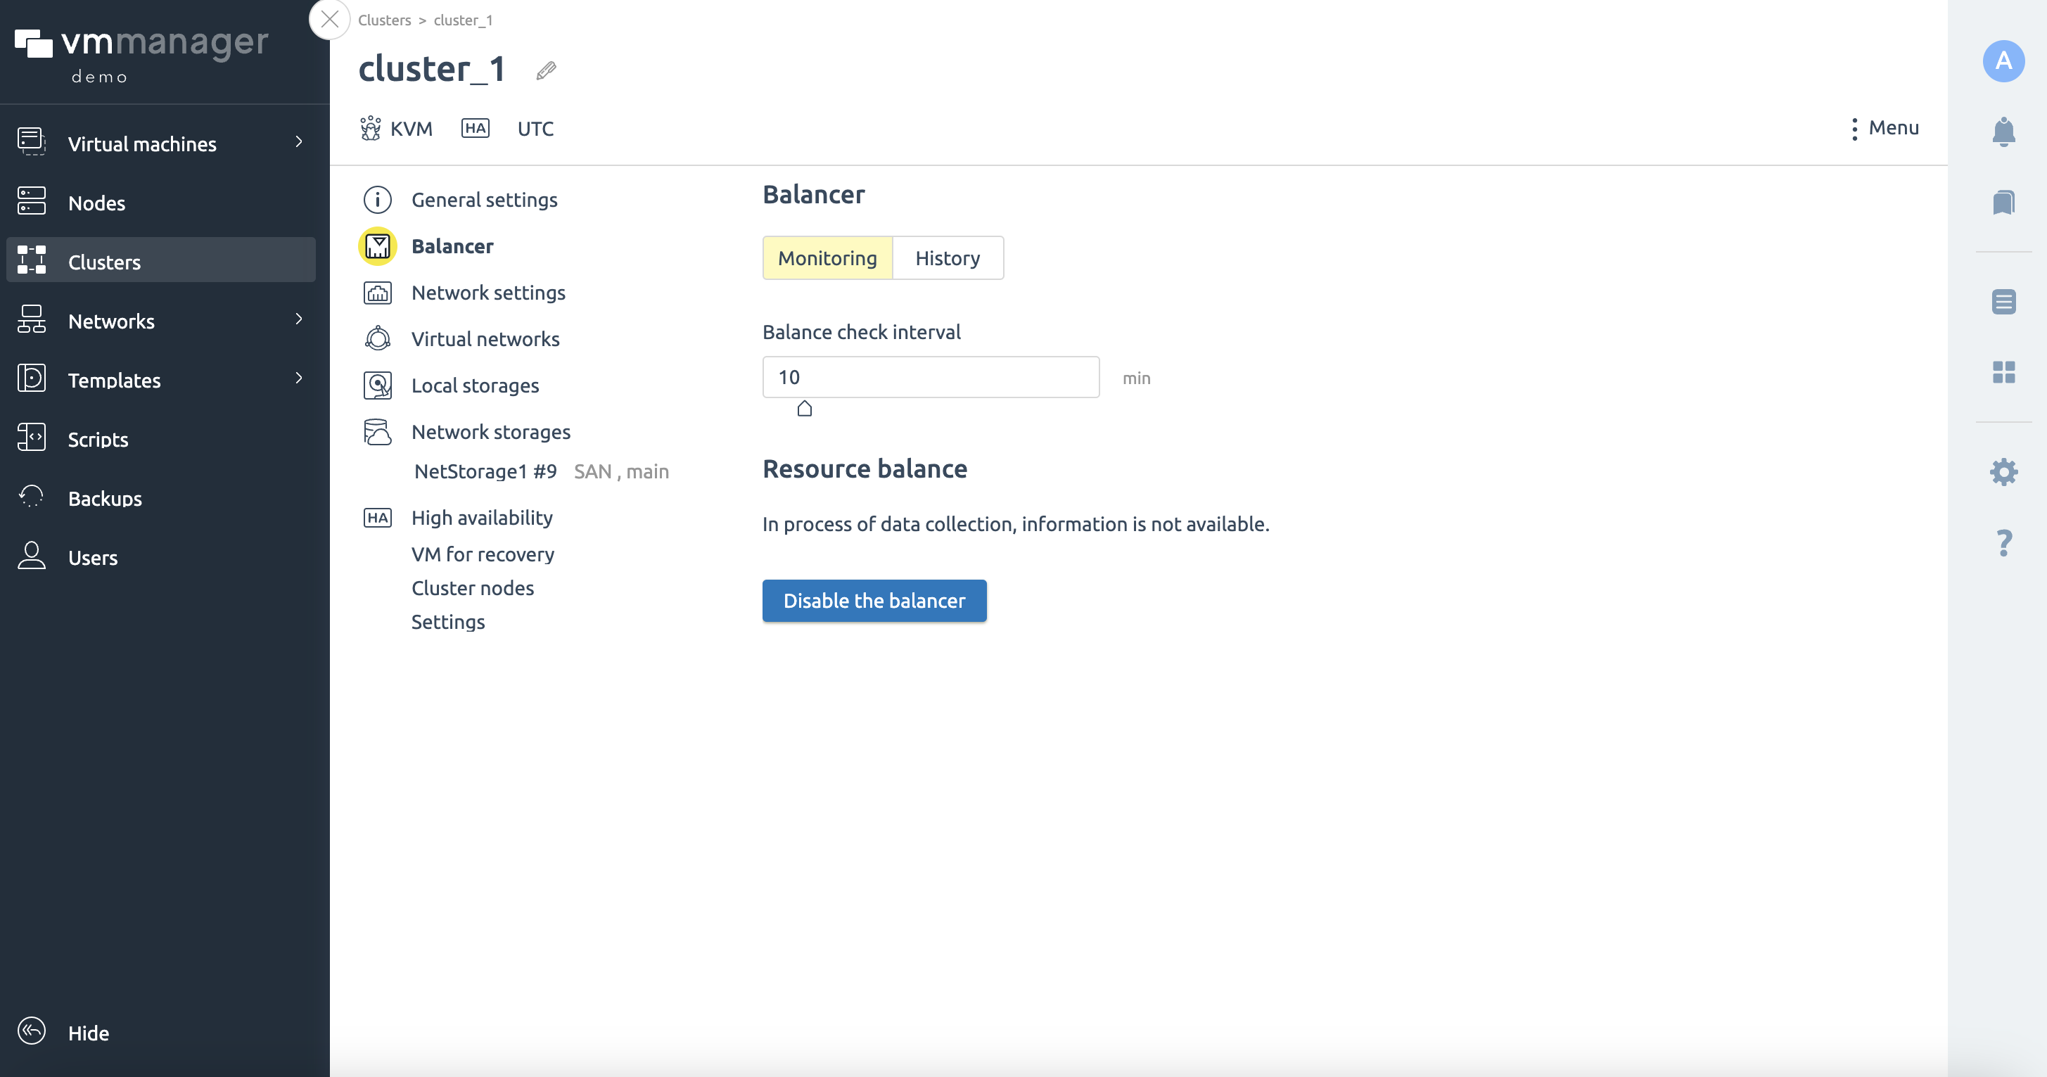This screenshot has width=2047, height=1077.
Task: Click the Backups label in sidebar
Action: click(x=105, y=498)
